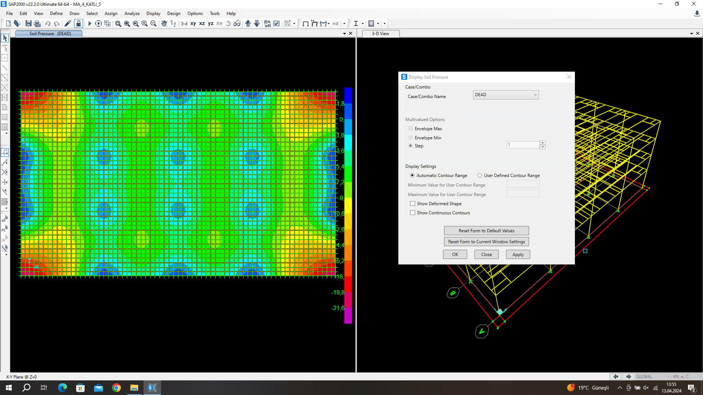Click the Show Undeformed Shape icon
Screen dimensions: 703x395
pyautogui.click(x=305, y=23)
